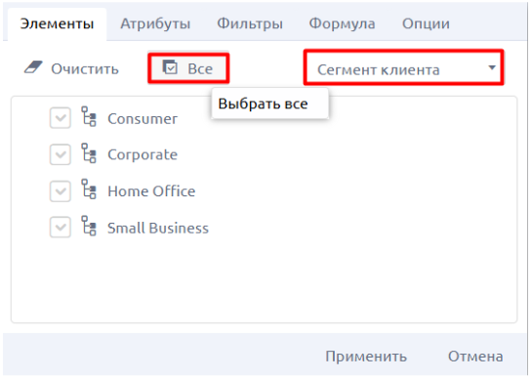Go to the Формула tab

tap(342, 23)
